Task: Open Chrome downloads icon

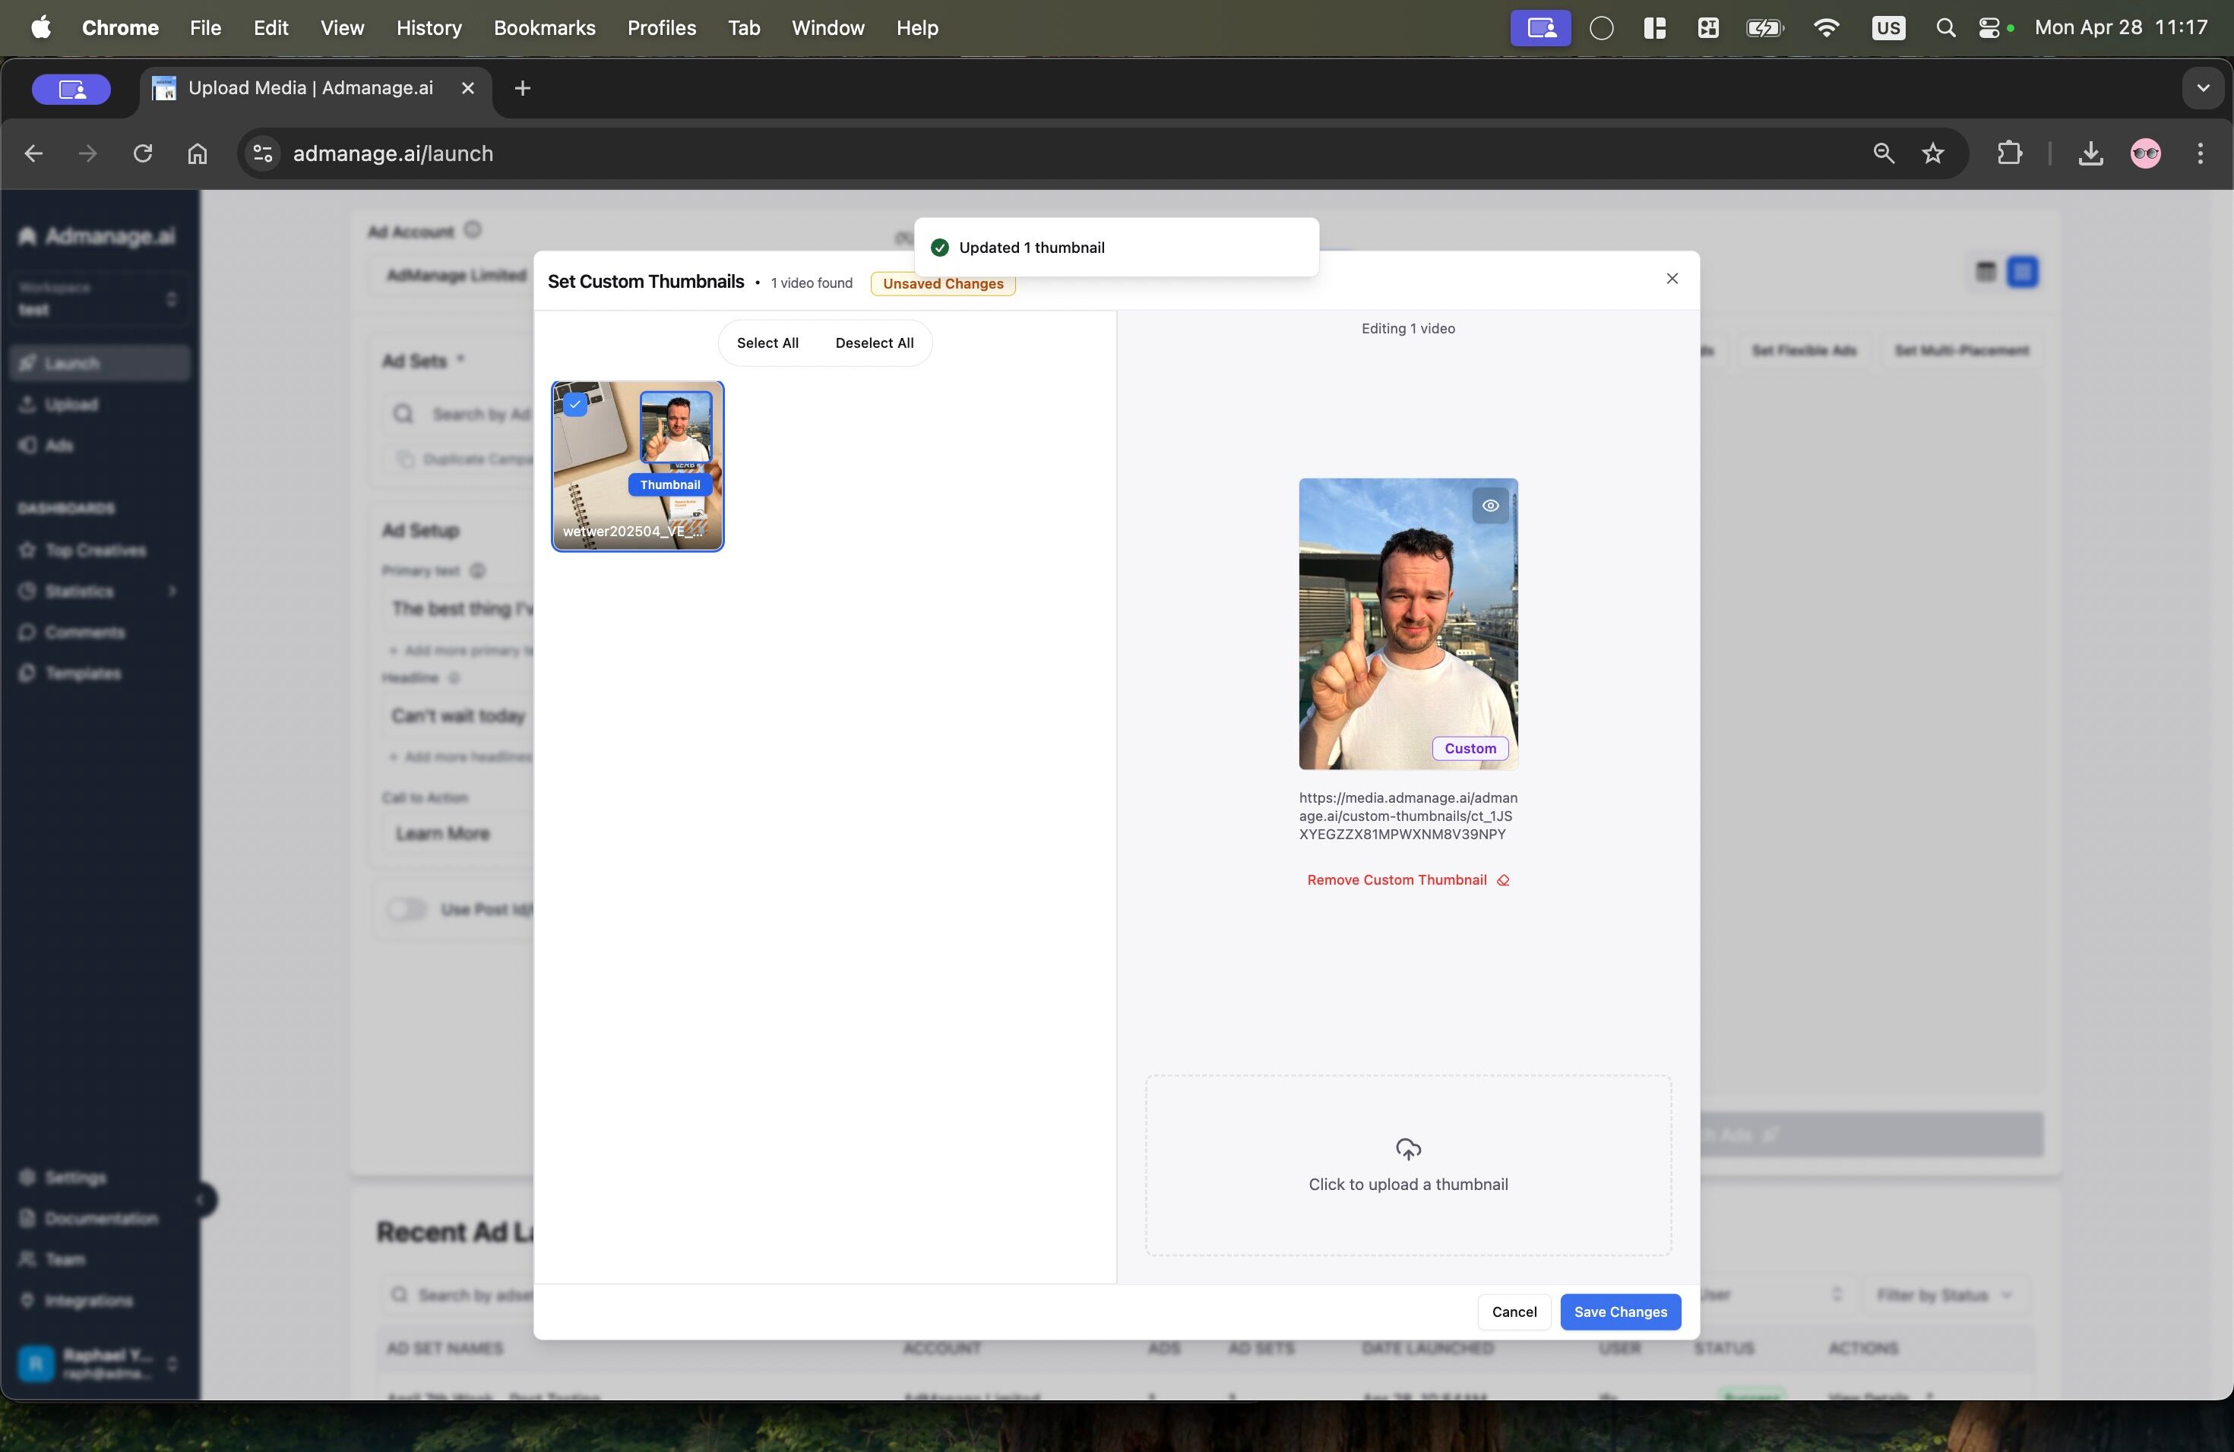Action: [x=2090, y=154]
